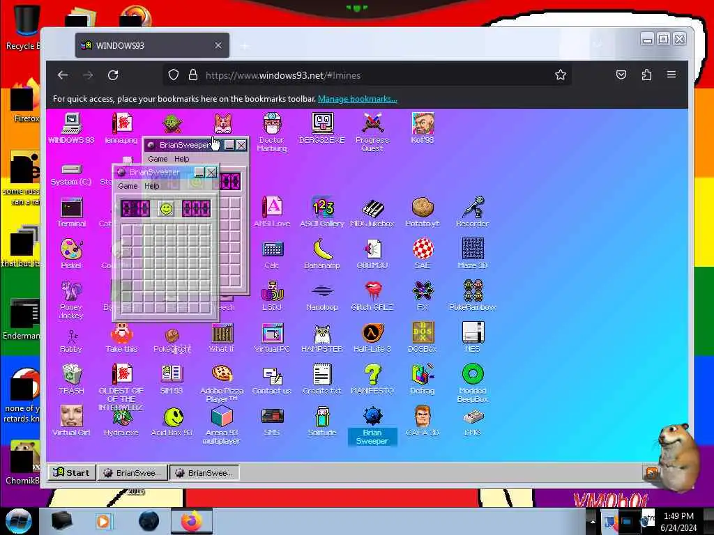Launch the Recorder microphone icon

point(473,212)
